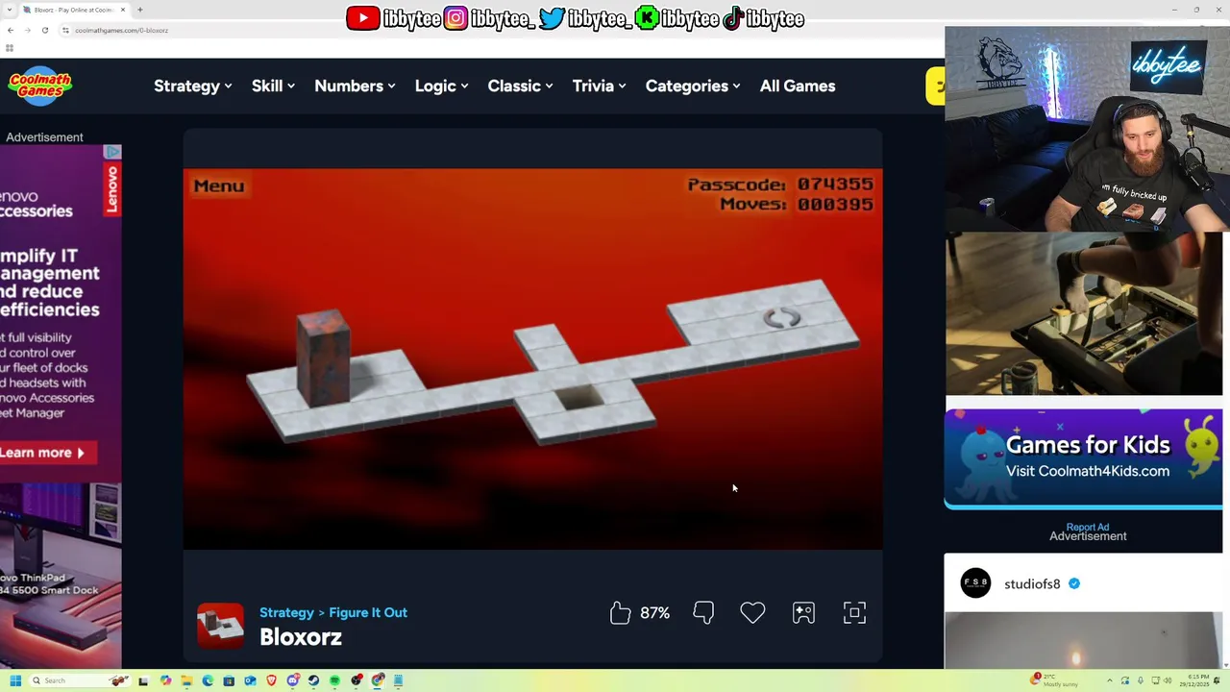Show hidden system tray icons
This screenshot has height=692, width=1230.
click(x=1110, y=680)
